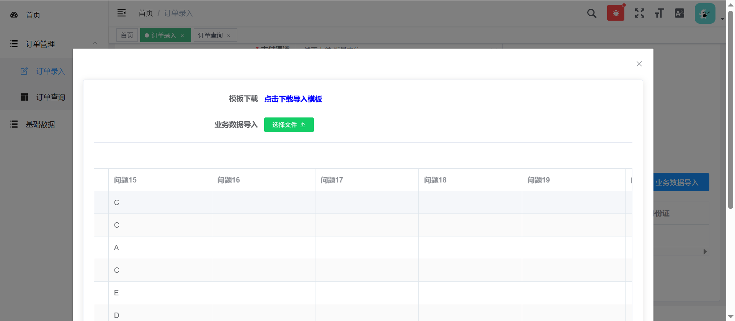Open the user avatar menu
735x321 pixels.
pos(705,13)
